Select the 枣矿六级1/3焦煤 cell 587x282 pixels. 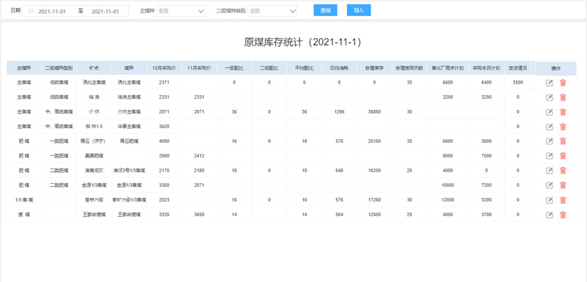click(x=129, y=200)
